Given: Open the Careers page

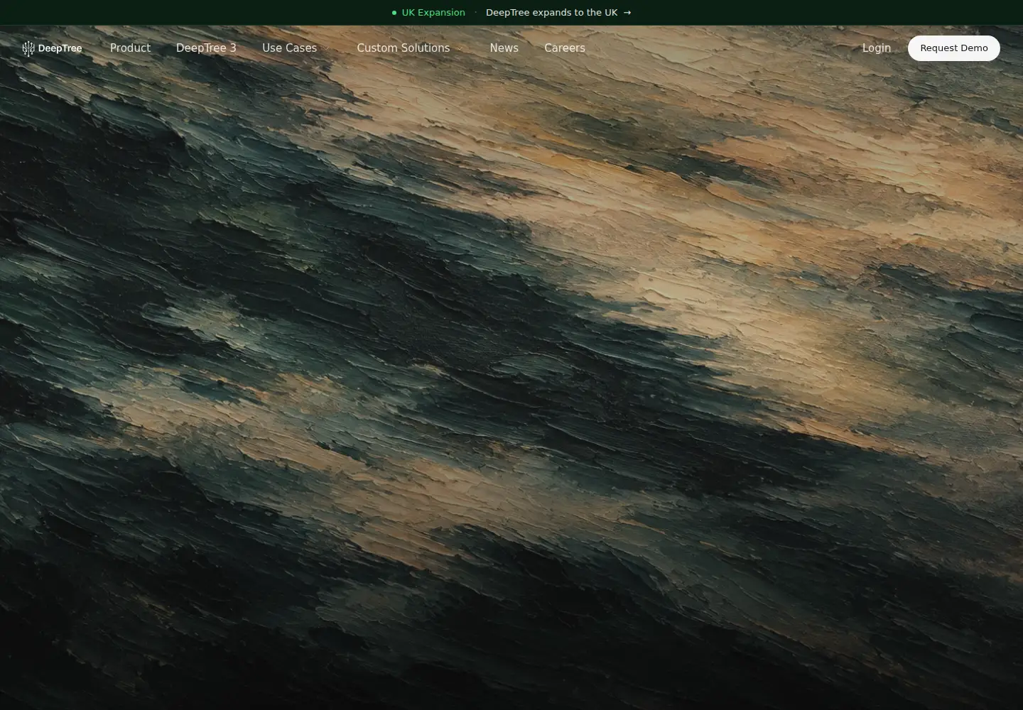Looking at the screenshot, I should click(565, 48).
